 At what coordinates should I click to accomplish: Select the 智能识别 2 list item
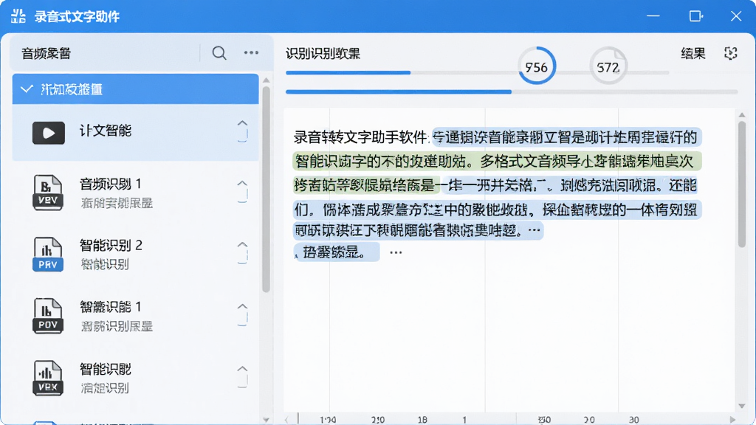click(136, 254)
